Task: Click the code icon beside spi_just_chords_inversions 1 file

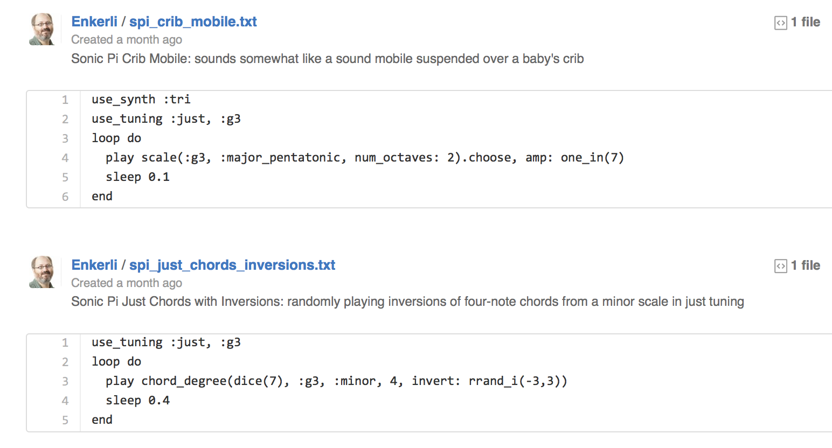Action: [x=780, y=266]
